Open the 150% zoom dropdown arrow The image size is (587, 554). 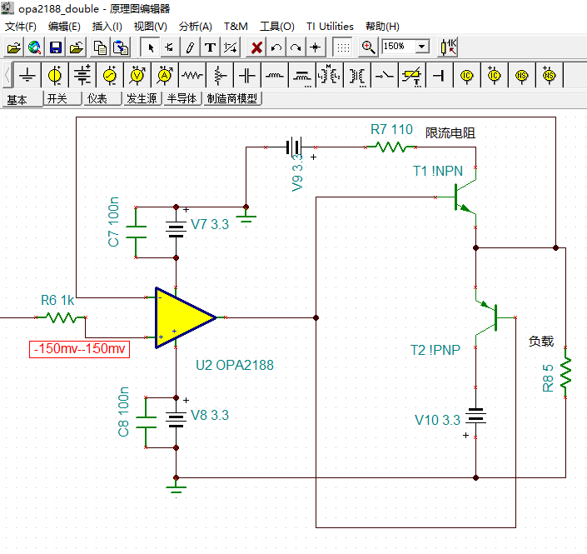tap(422, 47)
